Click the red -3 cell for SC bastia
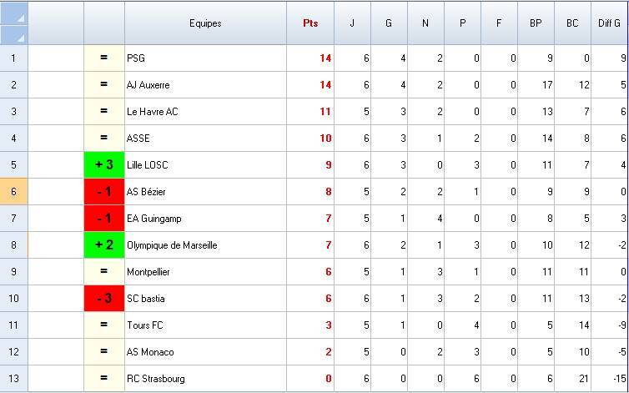The image size is (629, 393). [104, 299]
